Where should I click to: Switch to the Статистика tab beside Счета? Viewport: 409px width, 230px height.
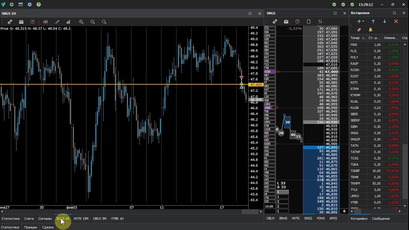coord(11,218)
